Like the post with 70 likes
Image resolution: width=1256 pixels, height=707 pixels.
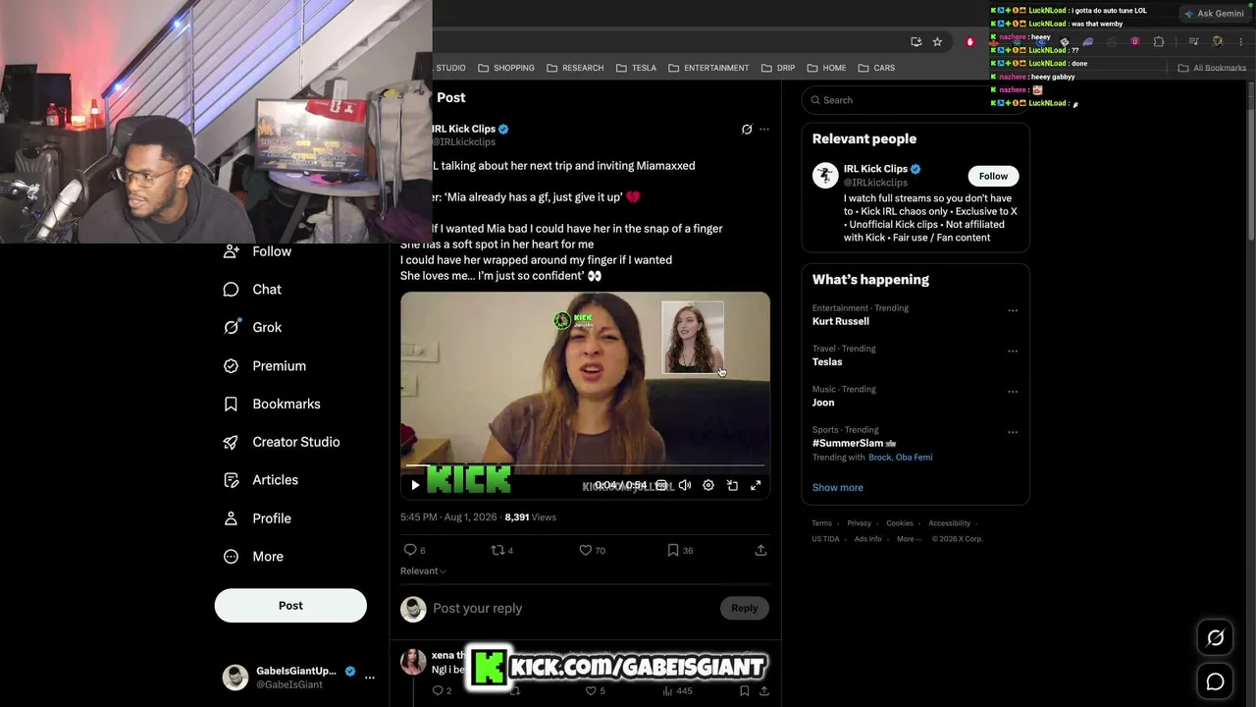[586, 550]
